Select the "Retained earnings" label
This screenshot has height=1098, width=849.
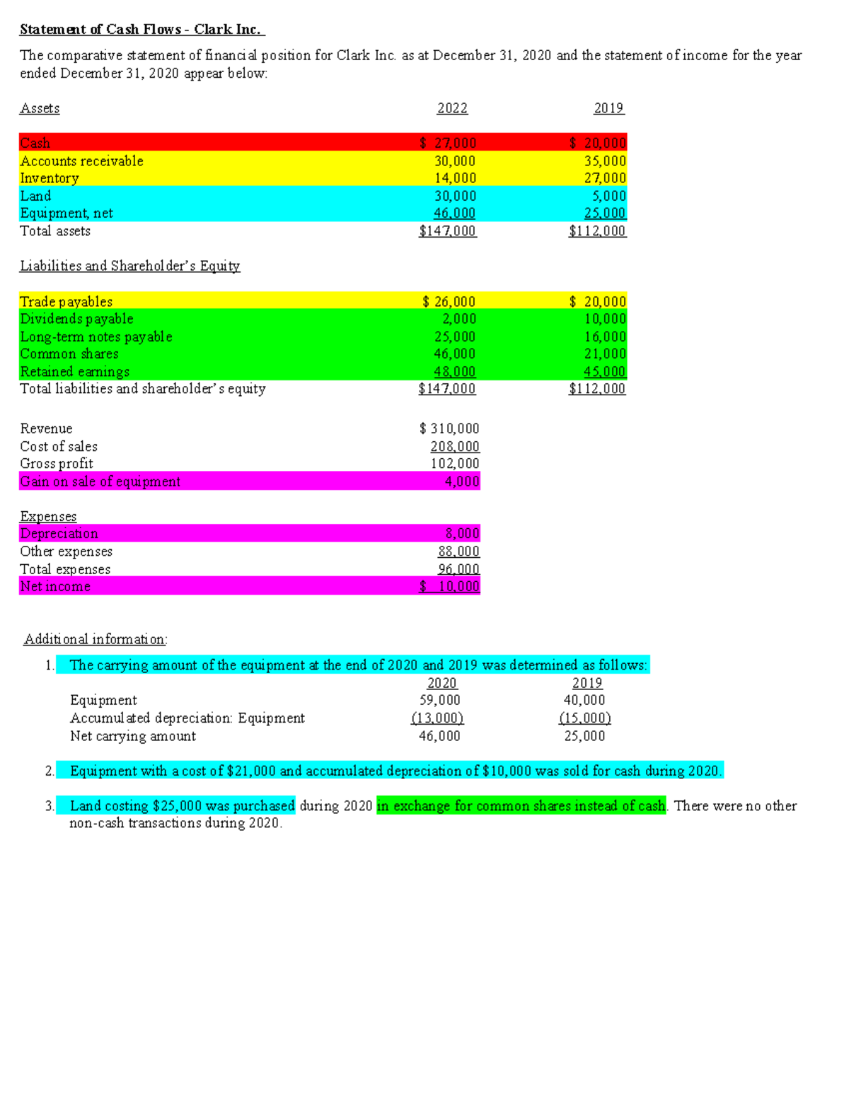point(75,371)
